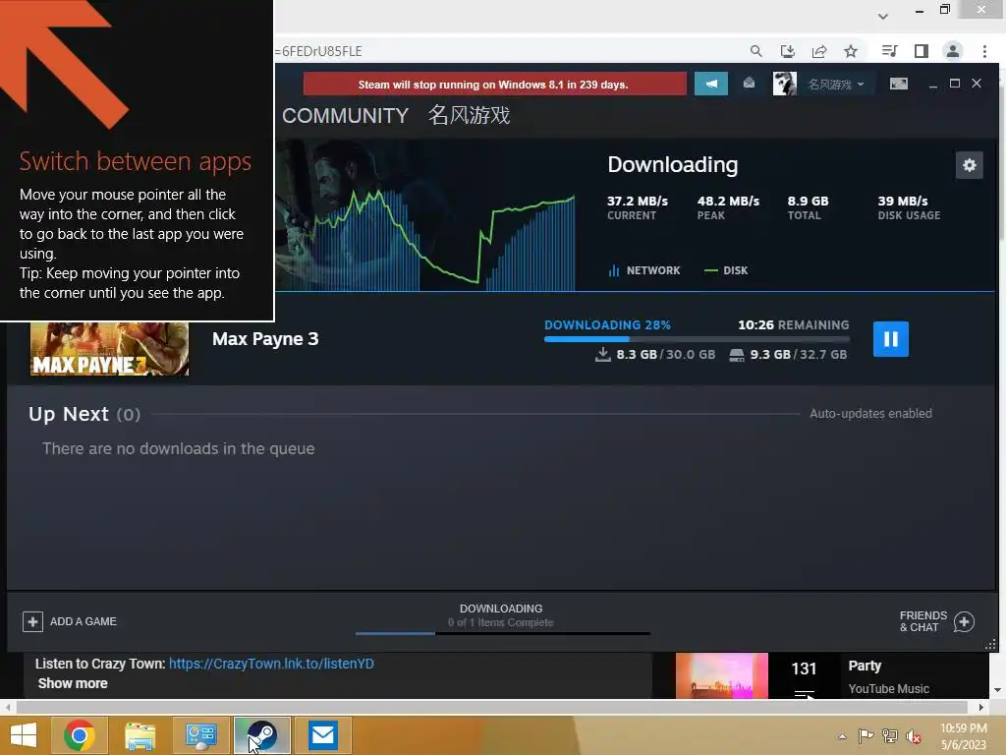Expand the Chrome tab search chevron
The height and width of the screenshot is (755, 1006).
pos(883,16)
